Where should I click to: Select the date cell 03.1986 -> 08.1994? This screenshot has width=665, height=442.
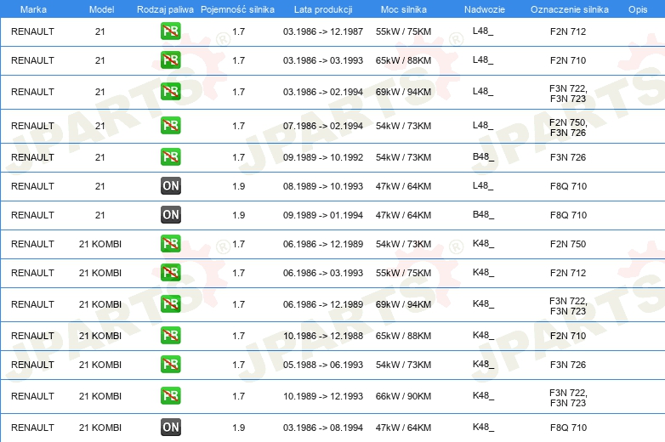pyautogui.click(x=323, y=428)
